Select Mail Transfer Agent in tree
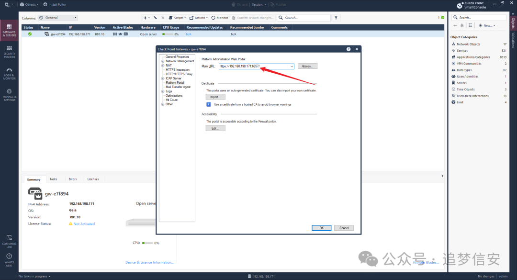The width and height of the screenshot is (517, 280). click(x=178, y=87)
